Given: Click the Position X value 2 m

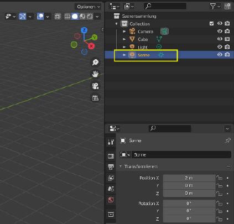Looking at the screenshot, I should pyautogui.click(x=189, y=178).
